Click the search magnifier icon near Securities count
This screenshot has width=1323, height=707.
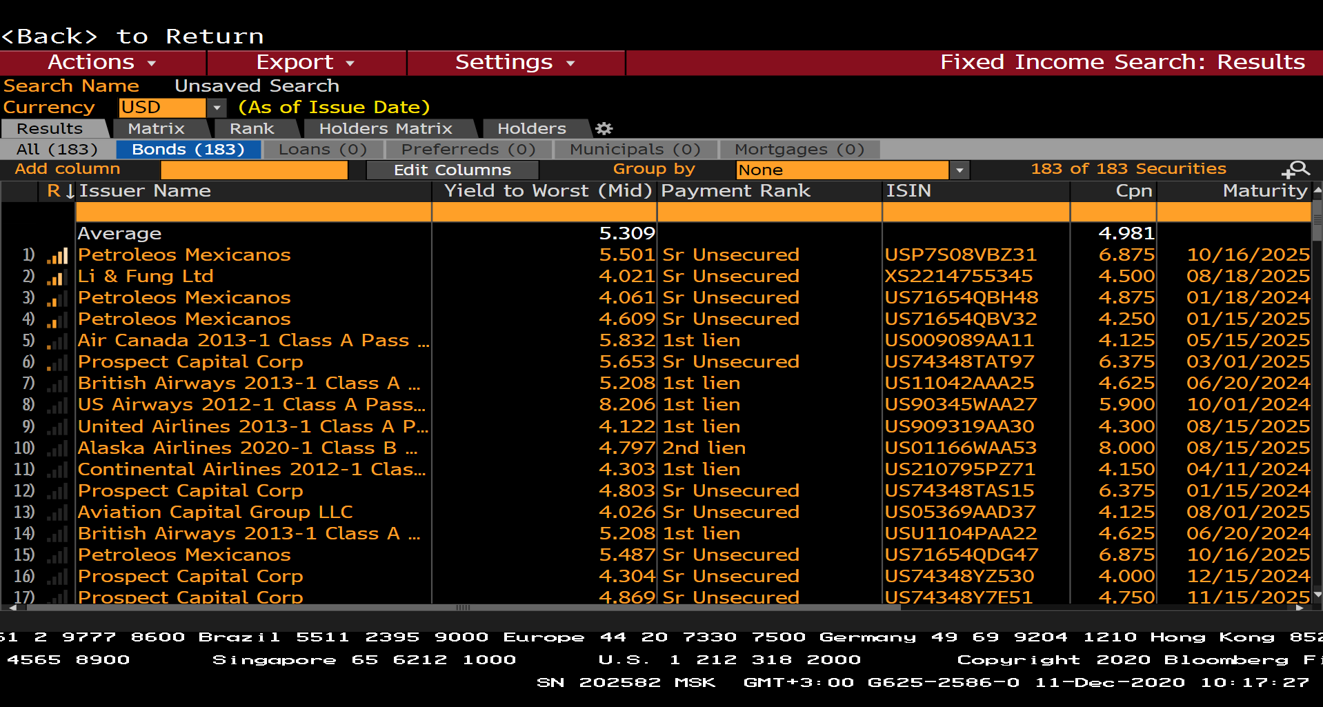point(1296,169)
